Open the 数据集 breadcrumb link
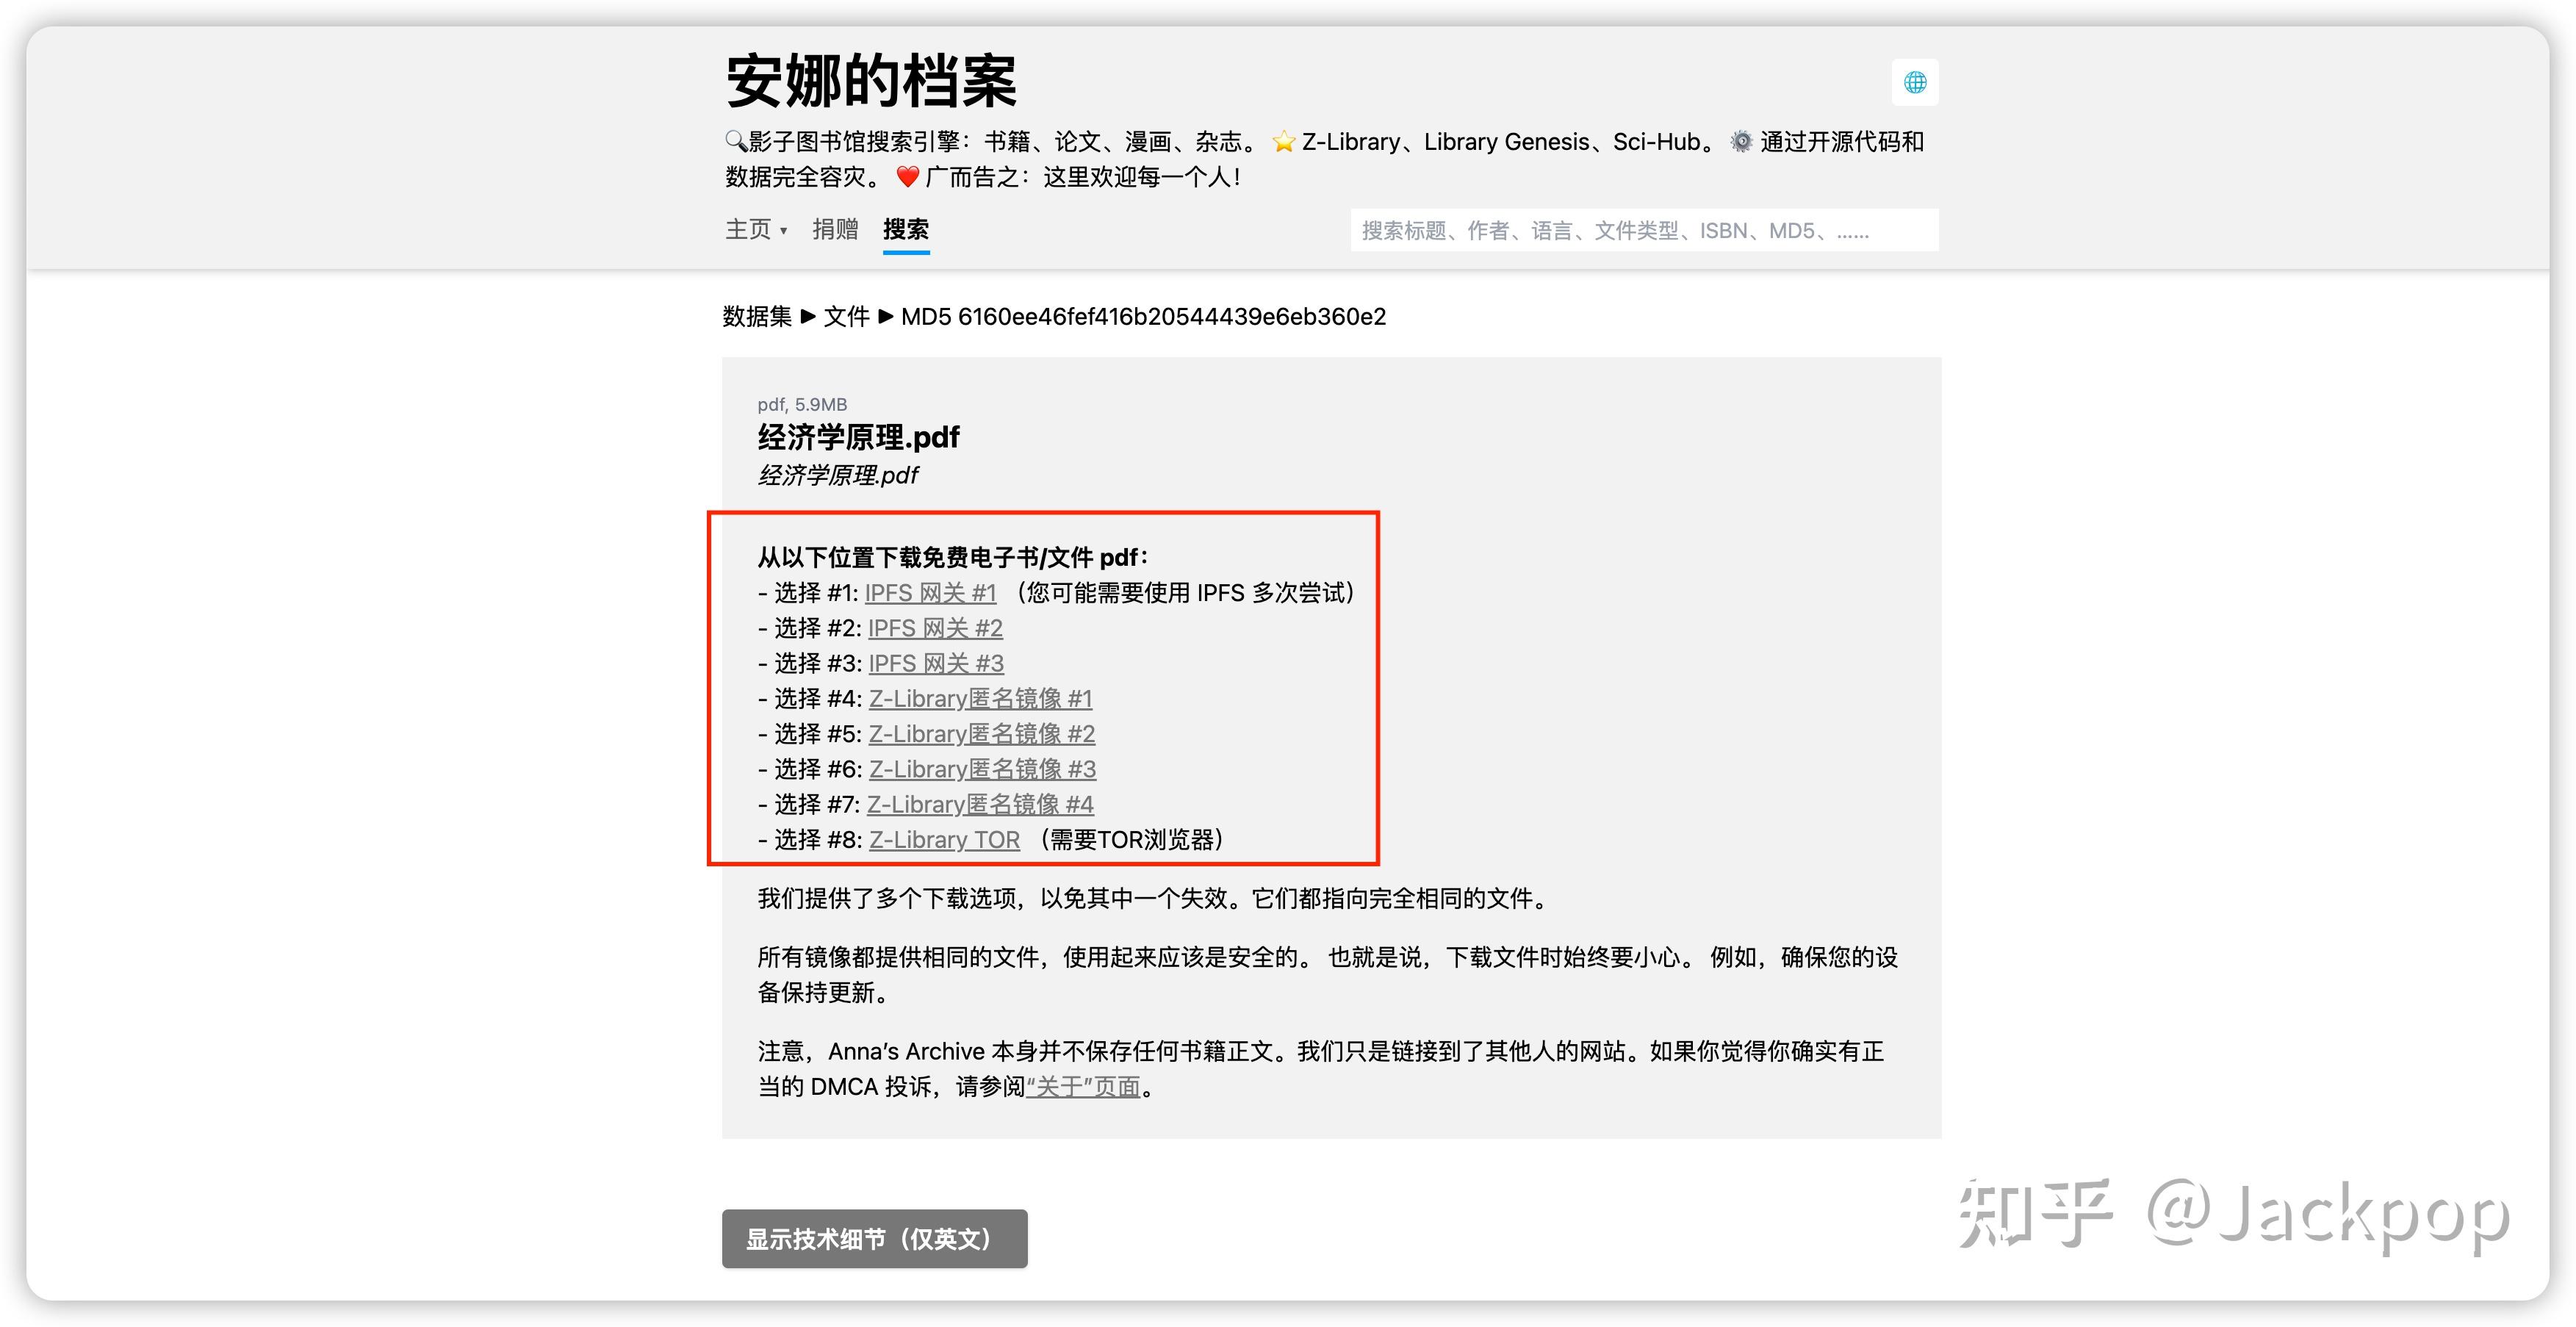 click(757, 317)
